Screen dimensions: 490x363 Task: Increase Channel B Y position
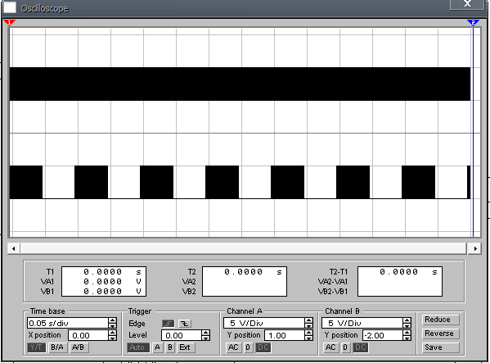[x=407, y=333]
